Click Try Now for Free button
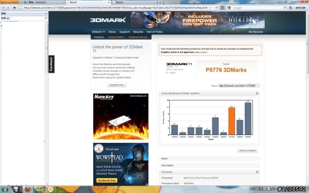The height and width of the screenshot is (193, 309). tap(107, 180)
